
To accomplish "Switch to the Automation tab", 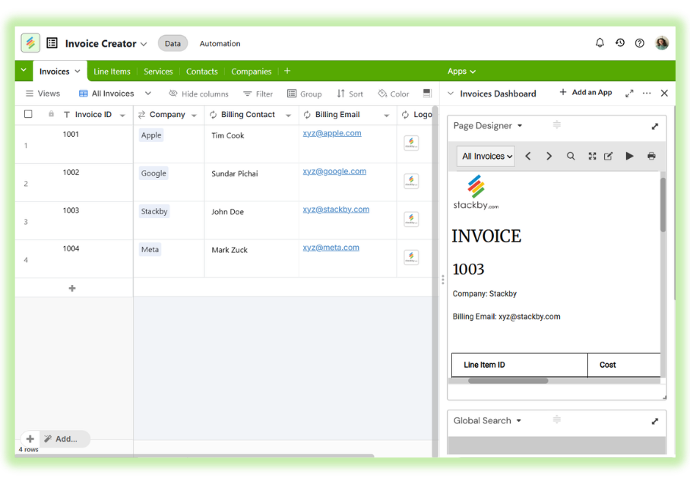I will click(x=220, y=44).
